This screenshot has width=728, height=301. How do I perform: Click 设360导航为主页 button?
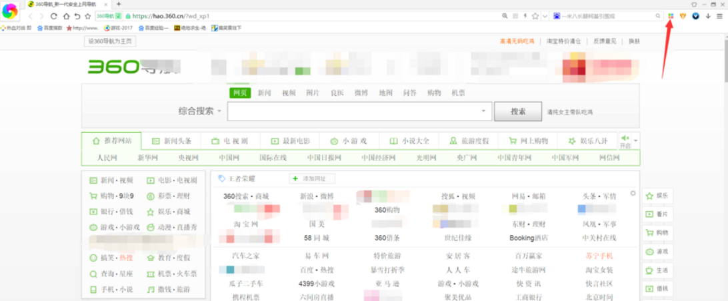pyautogui.click(x=110, y=41)
